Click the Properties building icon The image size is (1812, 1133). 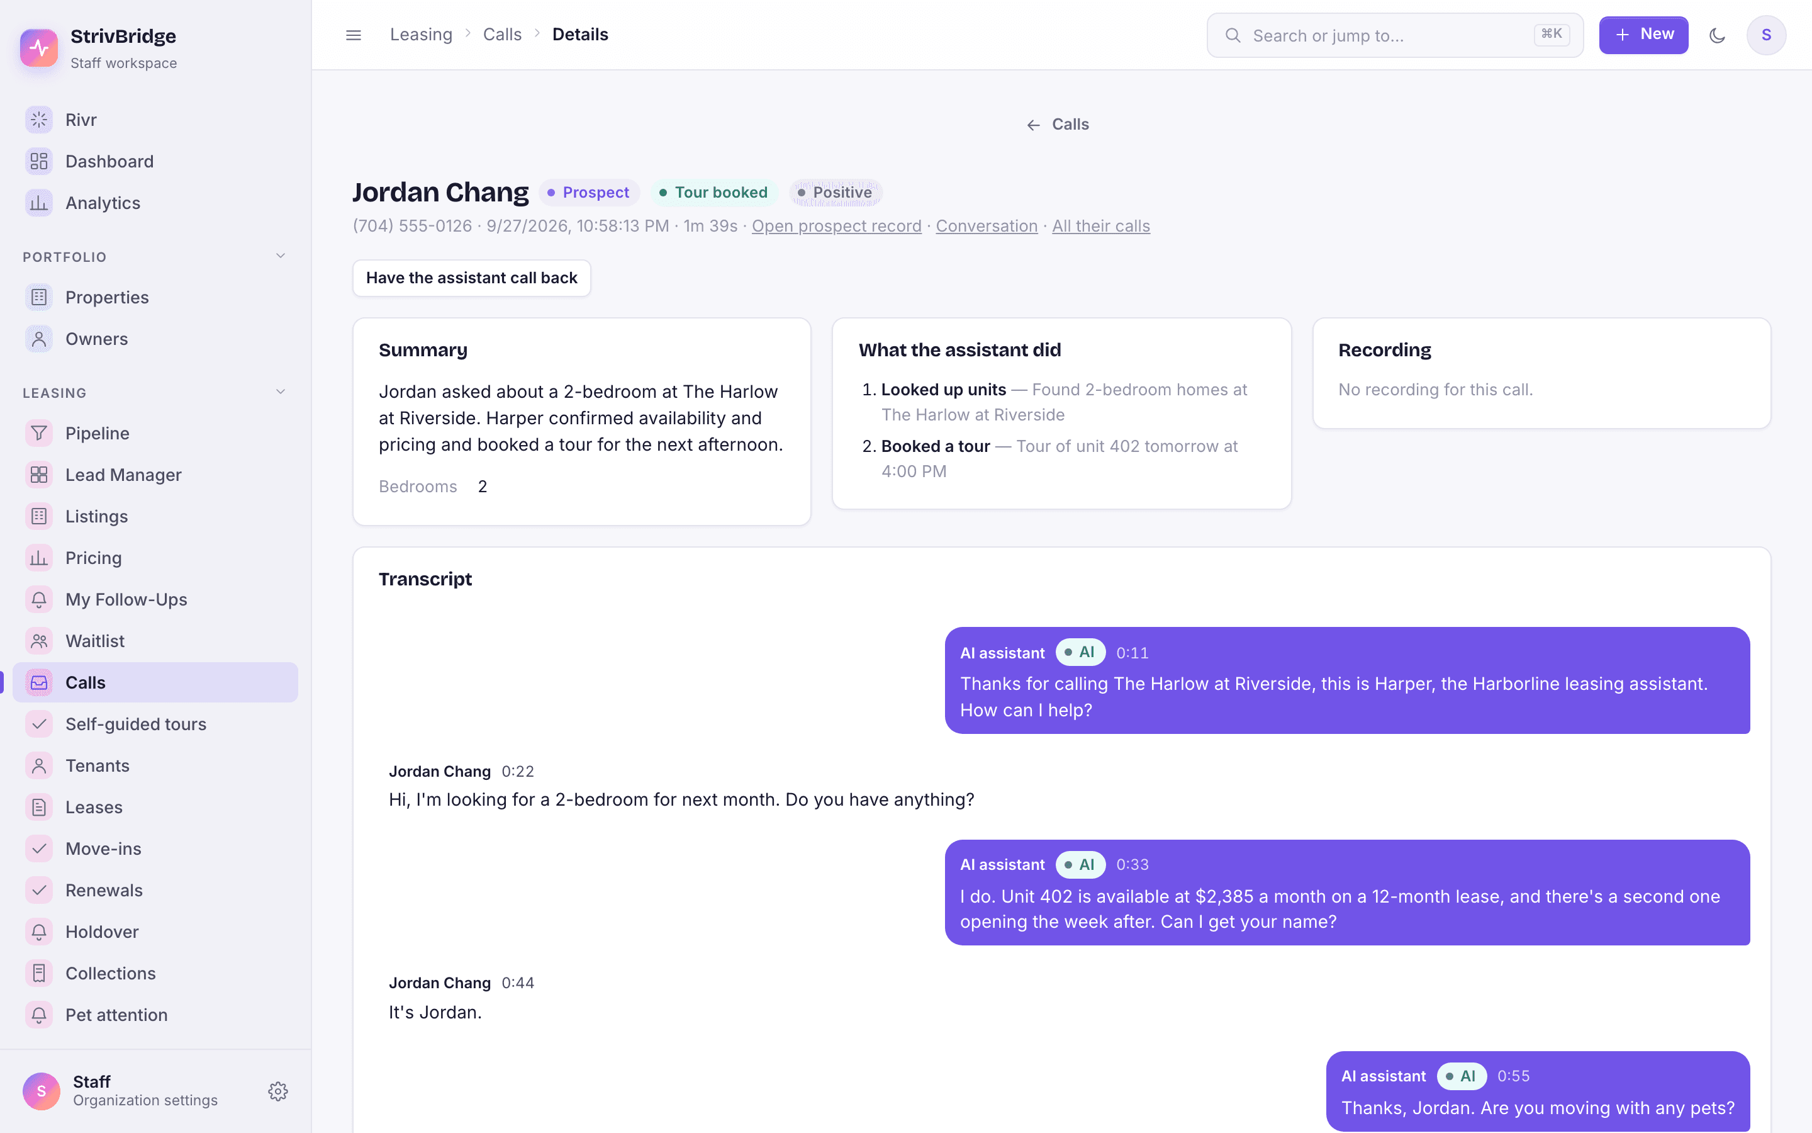[x=39, y=298]
